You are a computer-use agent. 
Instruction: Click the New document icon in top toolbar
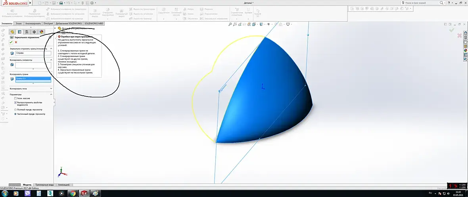(40, 3)
